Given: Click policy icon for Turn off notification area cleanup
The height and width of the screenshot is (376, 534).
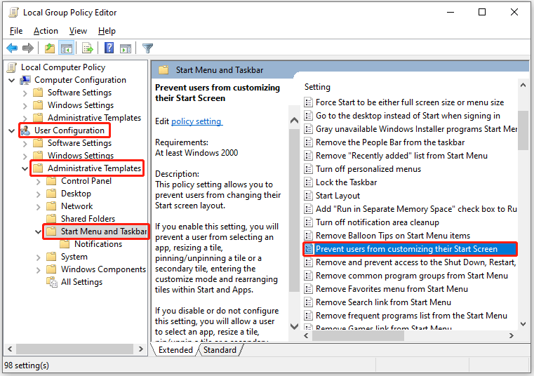Looking at the screenshot, I should pyautogui.click(x=308, y=222).
